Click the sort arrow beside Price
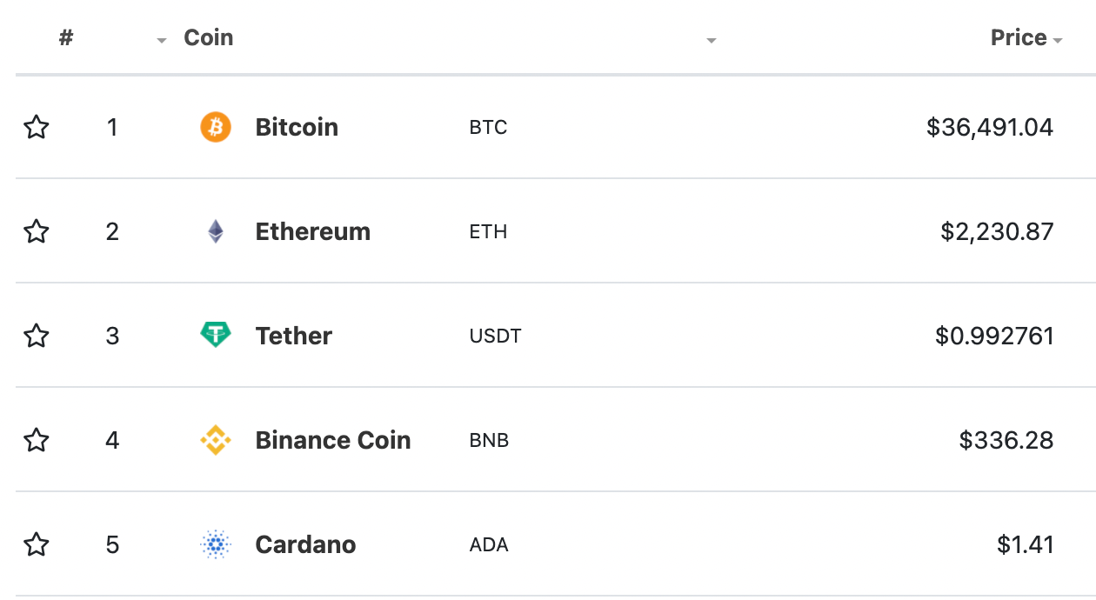The width and height of the screenshot is (1096, 600). coord(1057,41)
